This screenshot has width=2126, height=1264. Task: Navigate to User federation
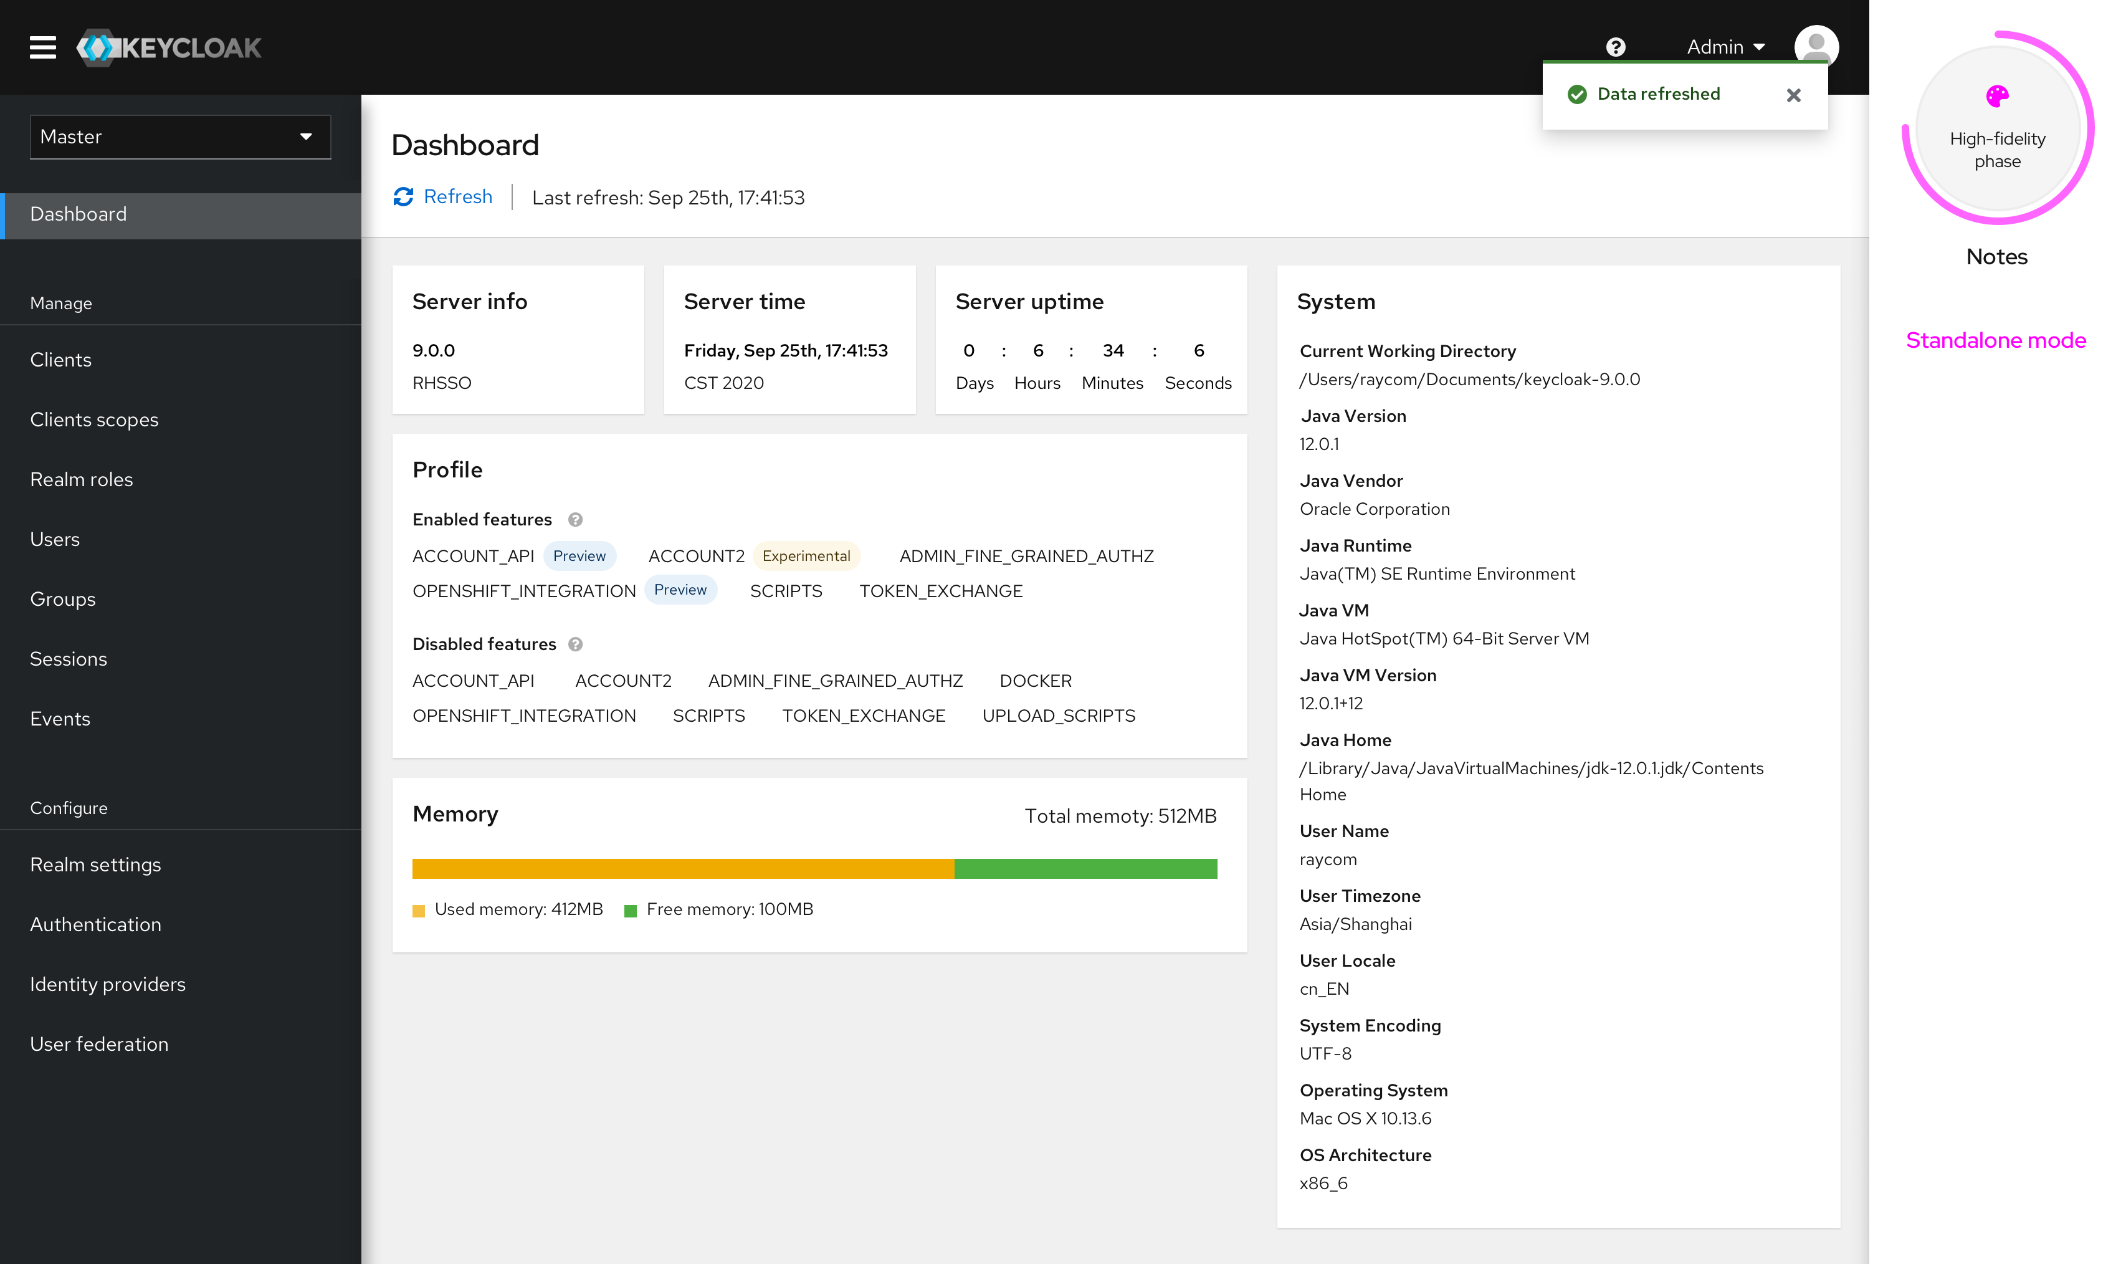[100, 1043]
